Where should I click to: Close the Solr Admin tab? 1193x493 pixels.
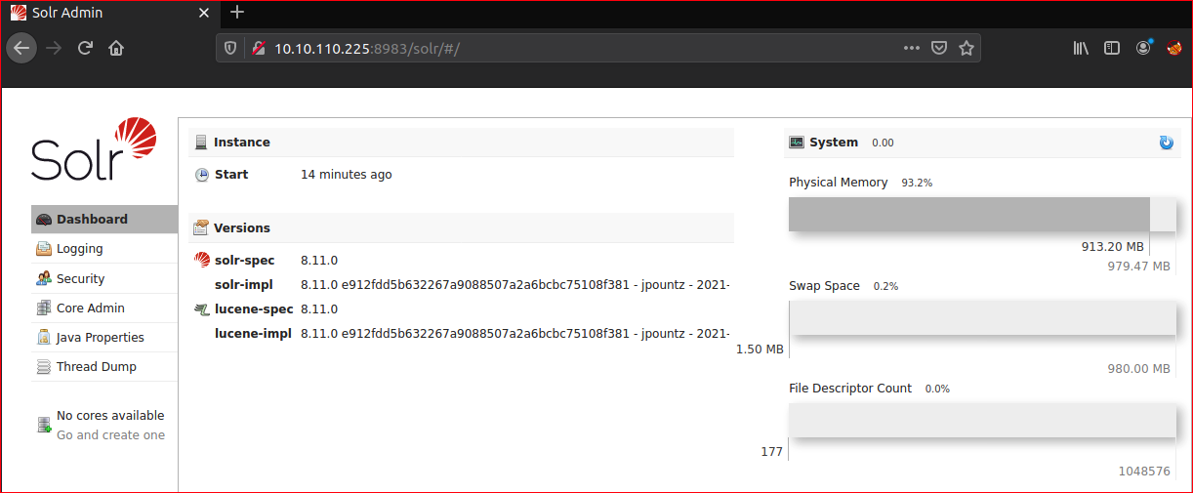203,14
